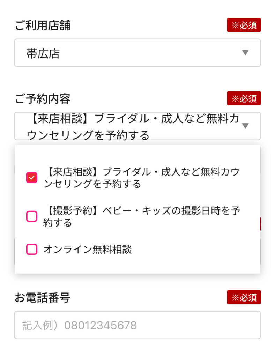Image resolution: width=275 pixels, height=349 pixels.
Task: Click the ※必須 badge beside ご予約内容
Action: click(244, 98)
